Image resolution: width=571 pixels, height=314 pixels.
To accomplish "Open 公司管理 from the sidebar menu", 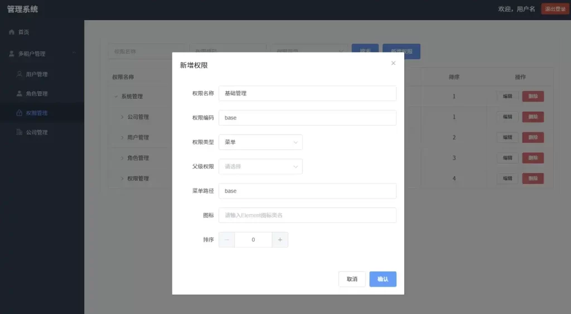I will click(x=37, y=132).
